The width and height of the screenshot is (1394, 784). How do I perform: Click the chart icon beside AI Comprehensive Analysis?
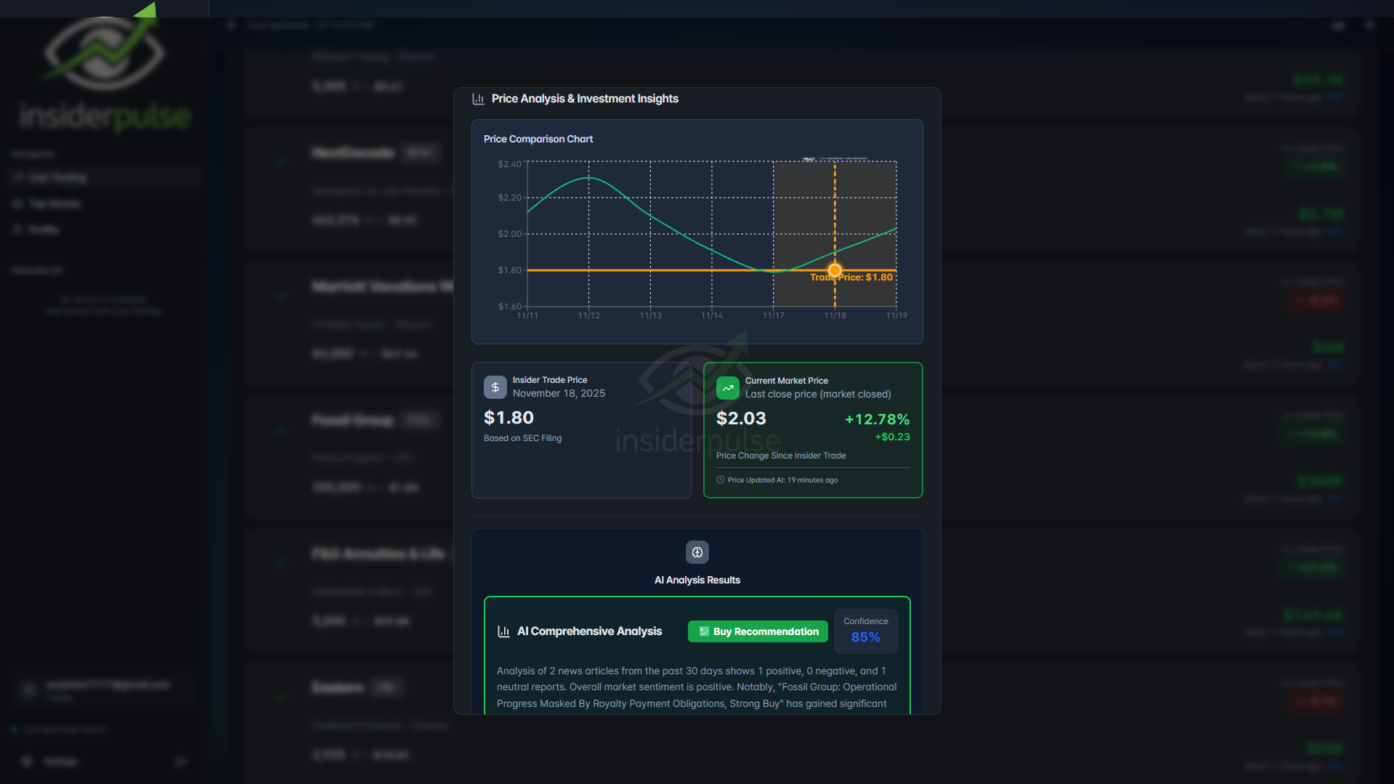coord(504,631)
